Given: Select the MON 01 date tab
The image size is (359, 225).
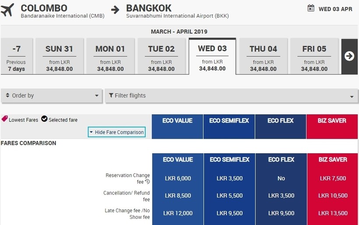Looking at the screenshot, I should click(x=110, y=57).
